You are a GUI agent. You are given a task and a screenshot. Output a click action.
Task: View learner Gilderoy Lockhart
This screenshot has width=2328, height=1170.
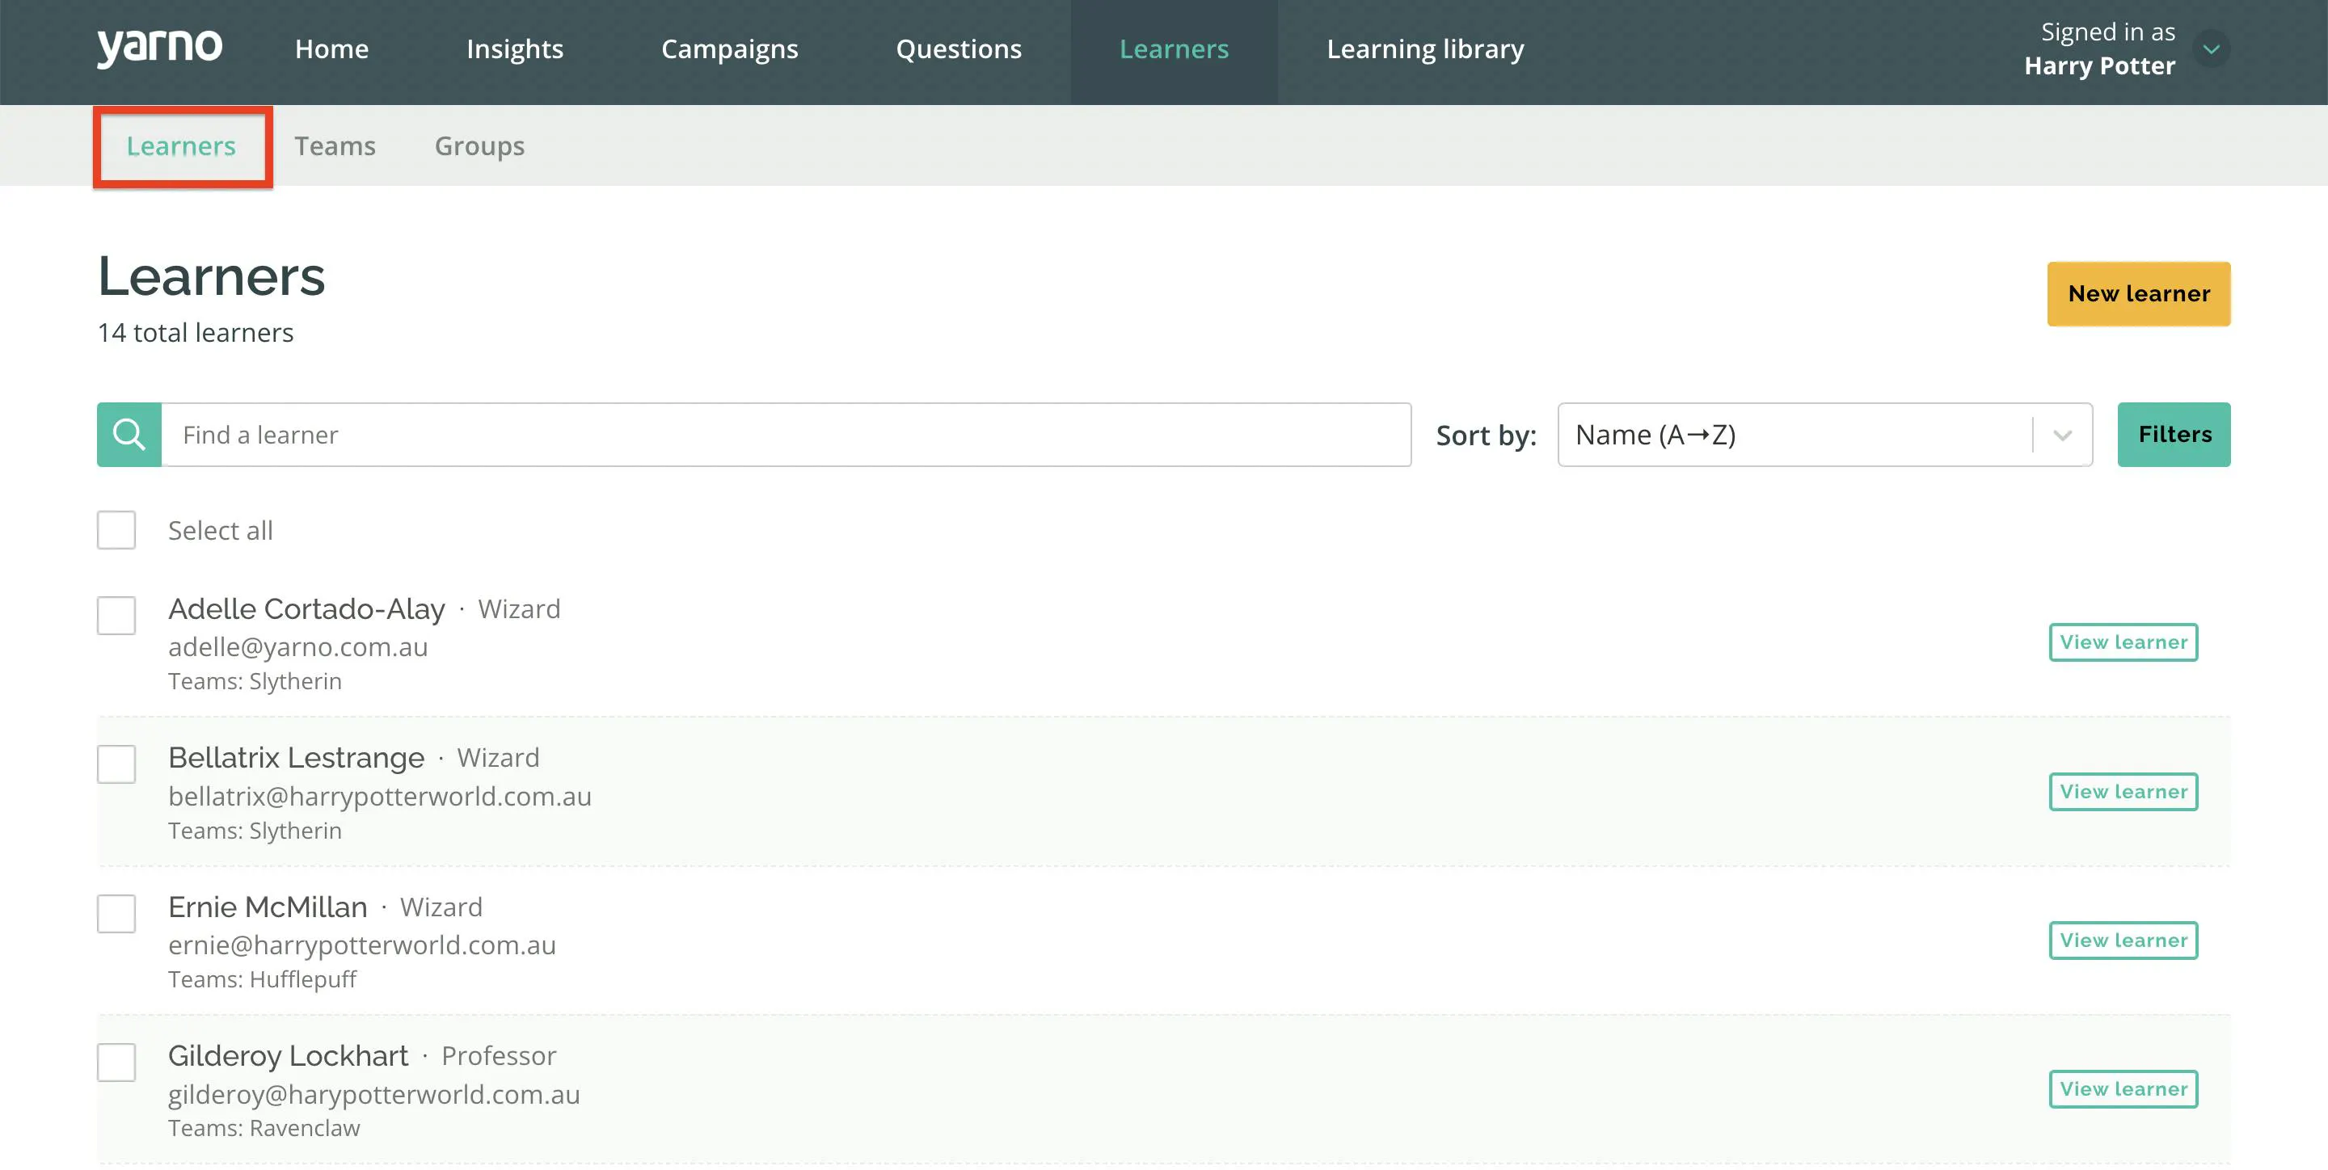2123,1089
